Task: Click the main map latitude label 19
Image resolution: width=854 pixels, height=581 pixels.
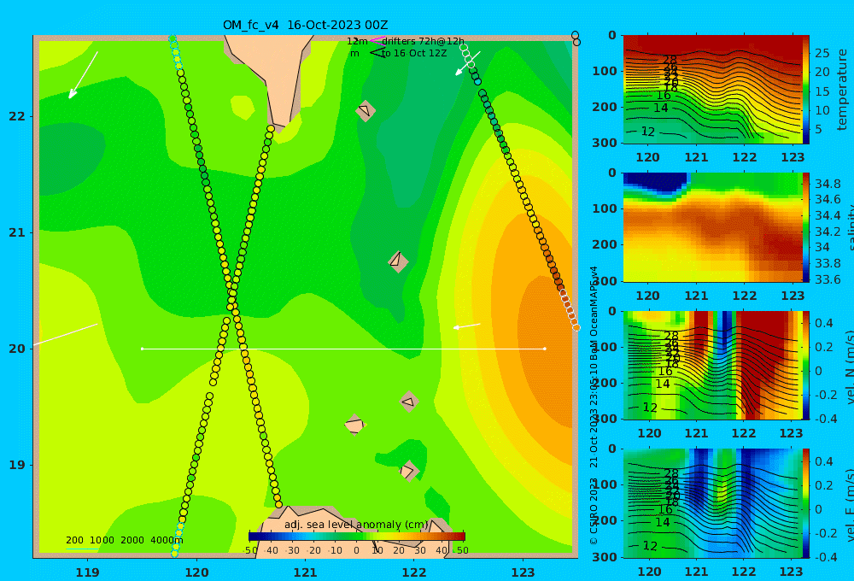Action: tap(17, 465)
